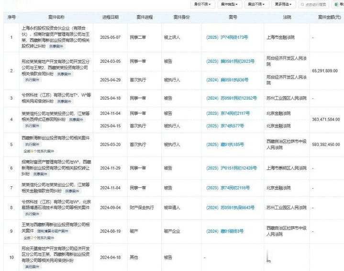Click the 强制清算与破产案件 tag in row 9
The height and width of the screenshot is (271, 344).
point(53,231)
